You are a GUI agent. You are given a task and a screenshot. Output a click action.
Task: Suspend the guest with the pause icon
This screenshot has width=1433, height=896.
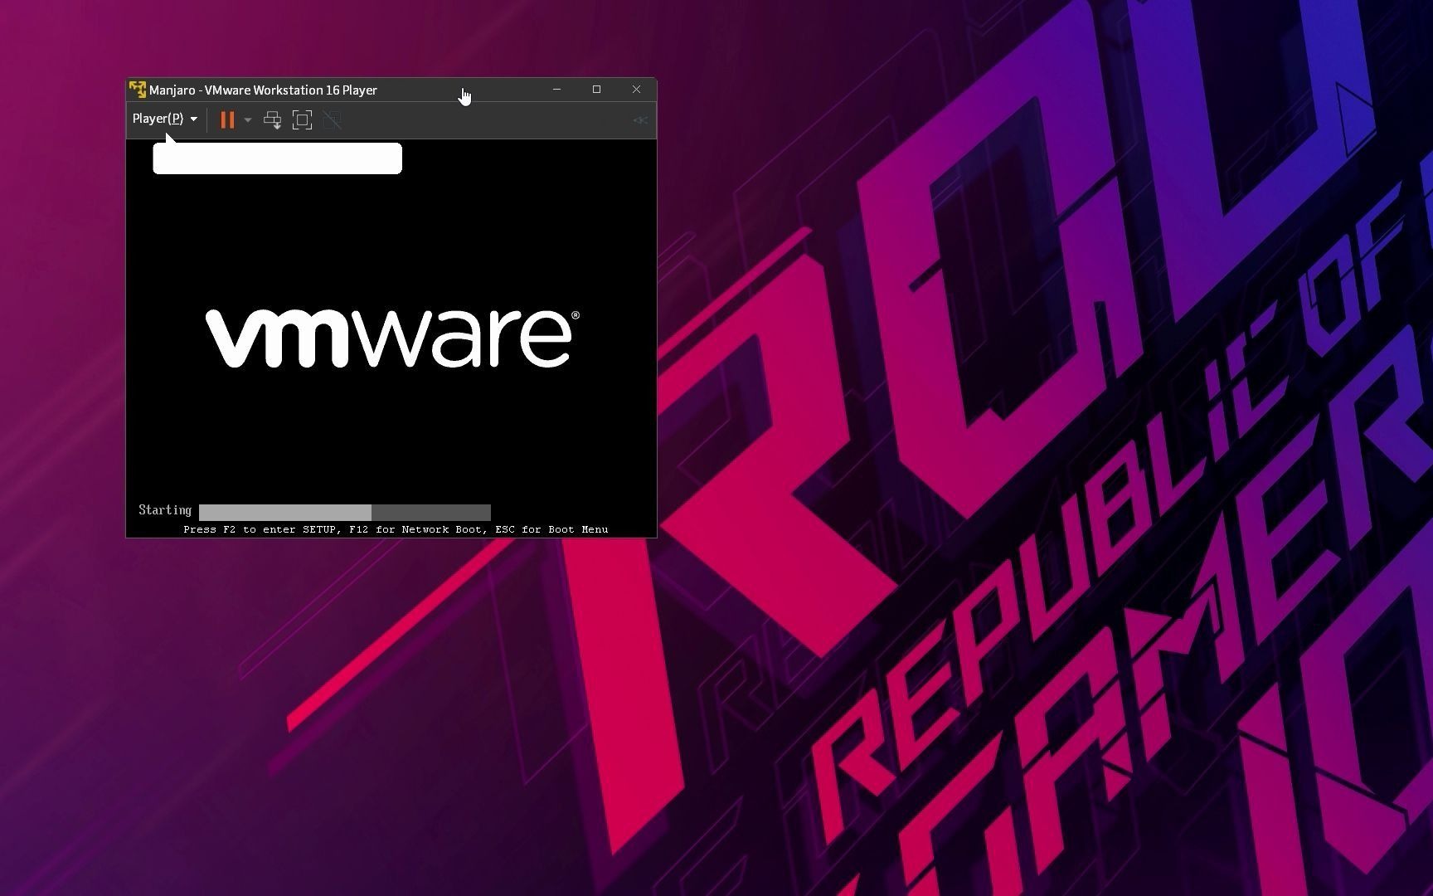pos(226,119)
